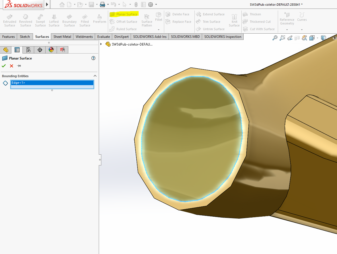
Task: Toggle the Section View icon
Action: [297, 38]
